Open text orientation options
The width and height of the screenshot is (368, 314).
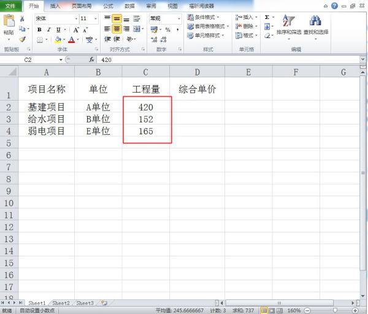pos(130,39)
